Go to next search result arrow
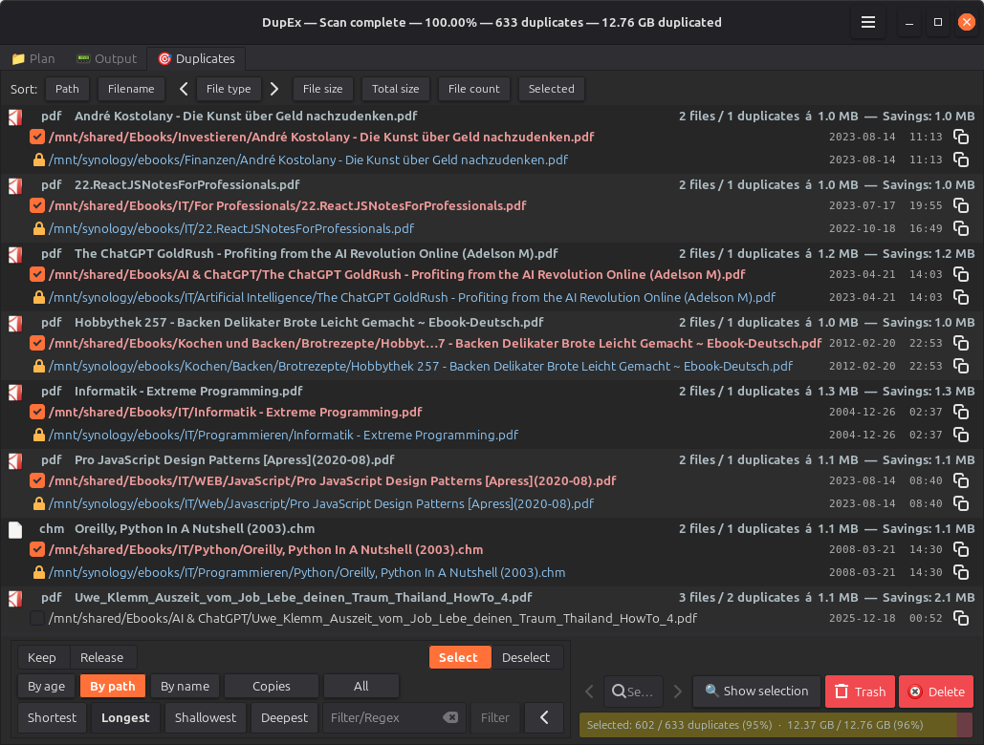 point(678,692)
